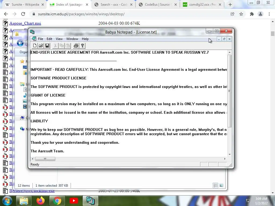Click the Chrome reload button
This screenshot has width=275, height=206.
tap(23, 14)
